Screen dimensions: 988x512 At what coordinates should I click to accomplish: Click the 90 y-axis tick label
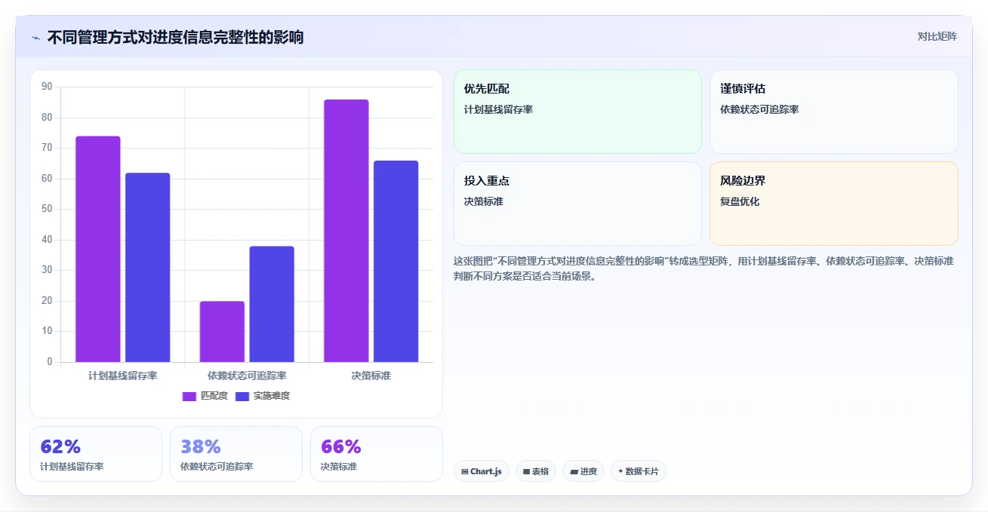(47, 87)
